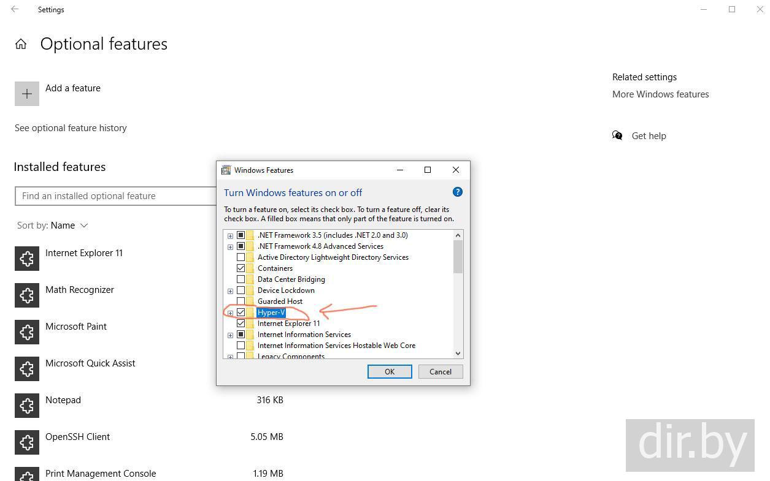Click OK in Windows Features dialog

click(390, 371)
